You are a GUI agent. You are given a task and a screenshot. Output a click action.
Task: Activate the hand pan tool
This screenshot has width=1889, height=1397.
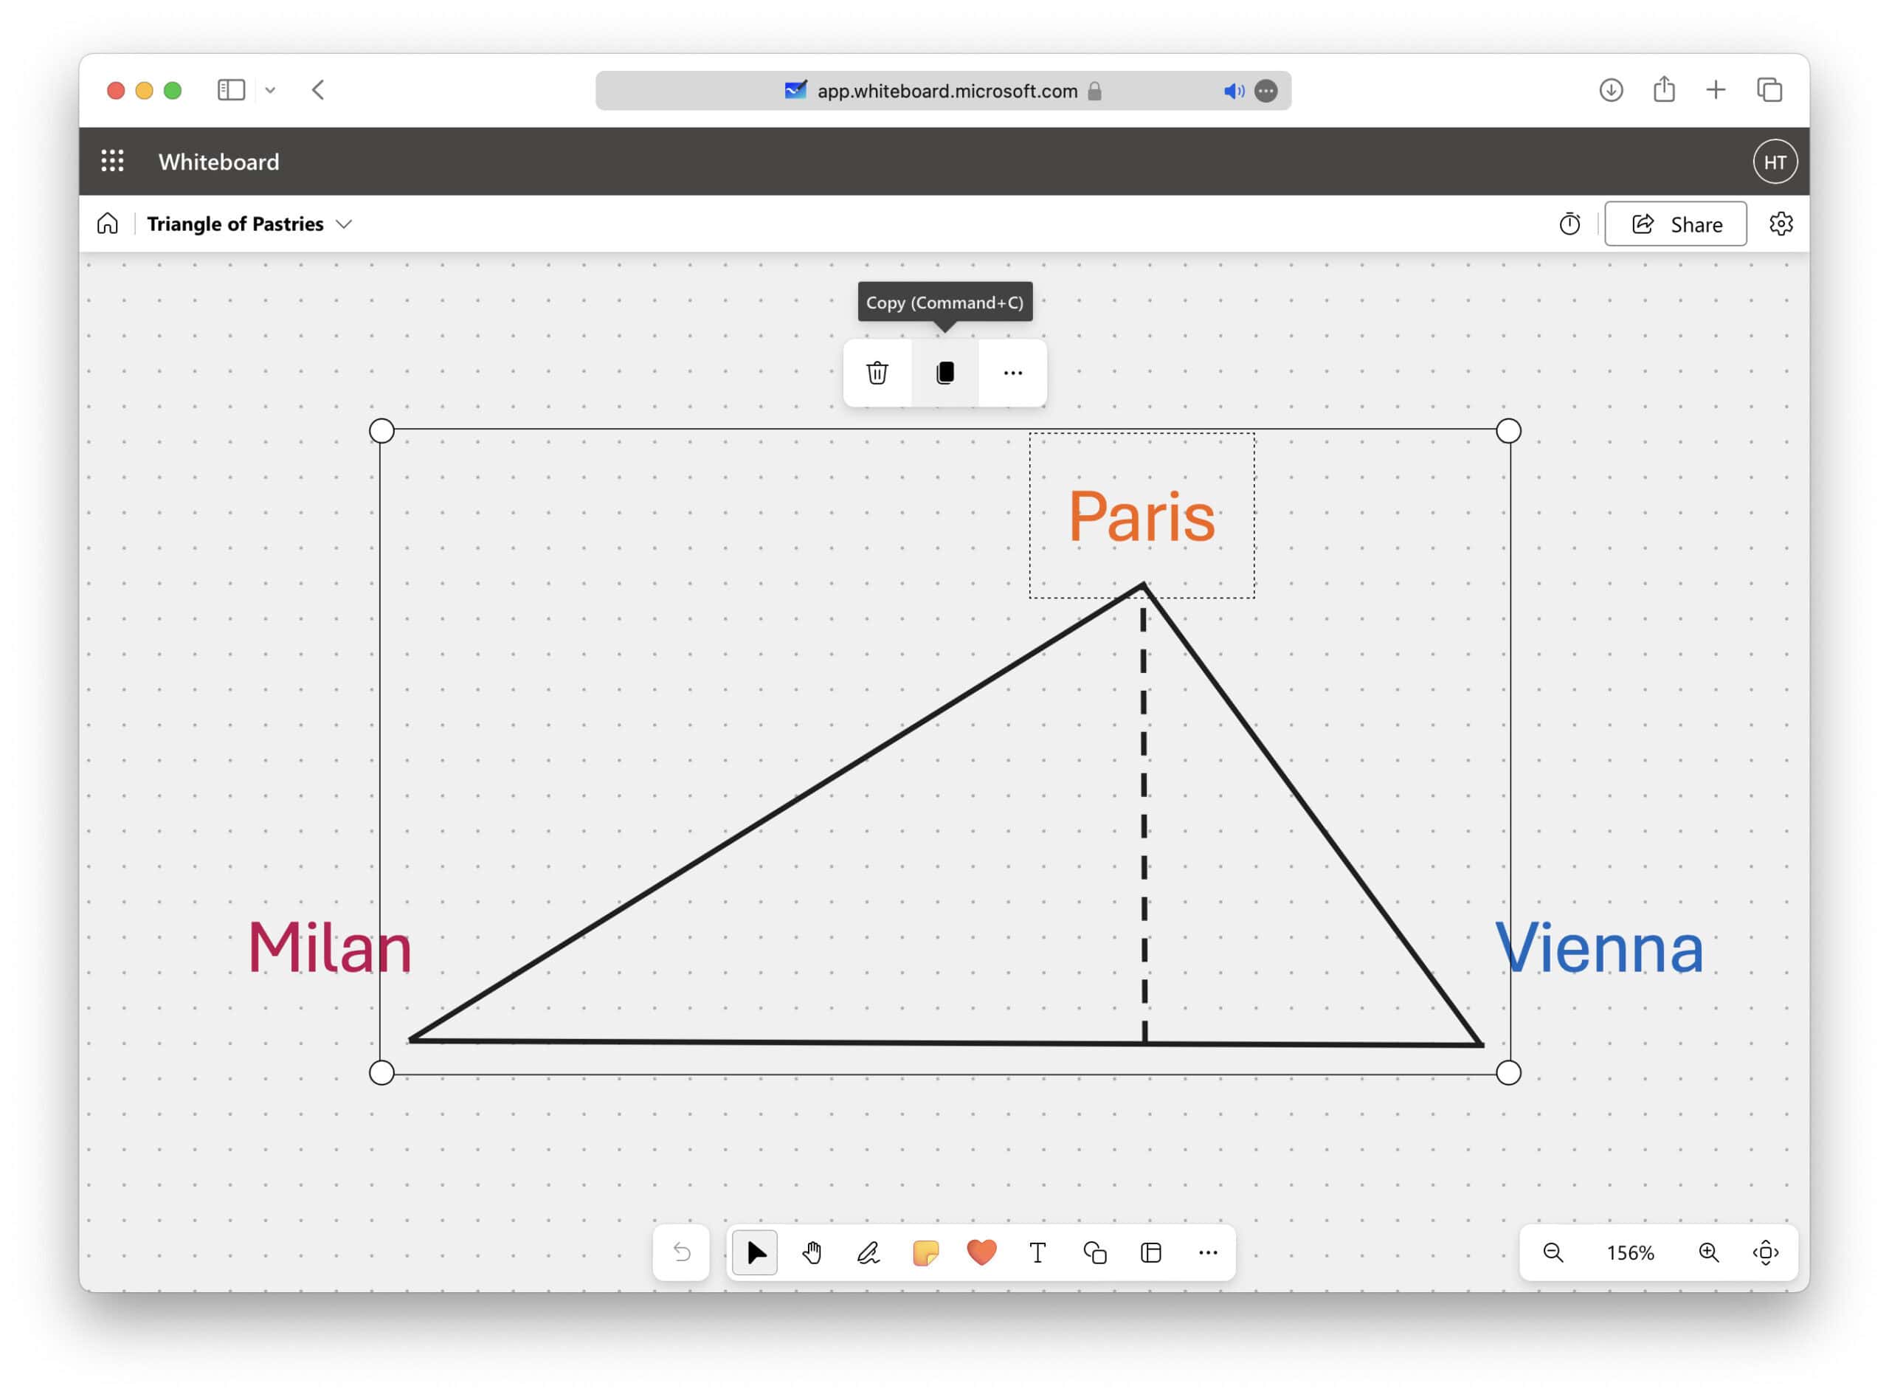[812, 1252]
